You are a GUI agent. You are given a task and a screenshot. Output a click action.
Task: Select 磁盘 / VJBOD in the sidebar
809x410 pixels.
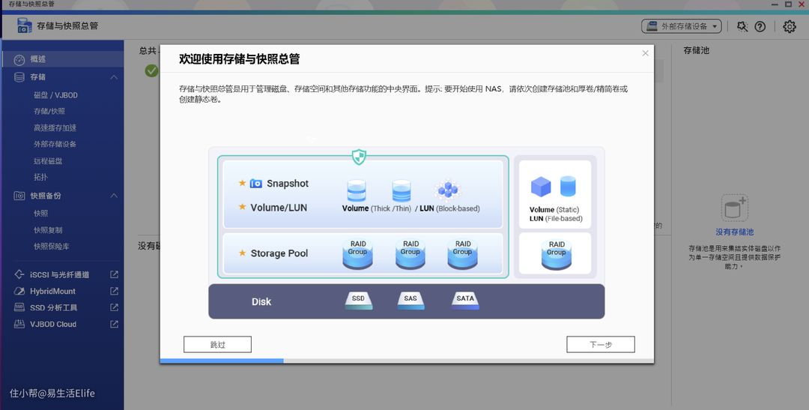tap(55, 95)
